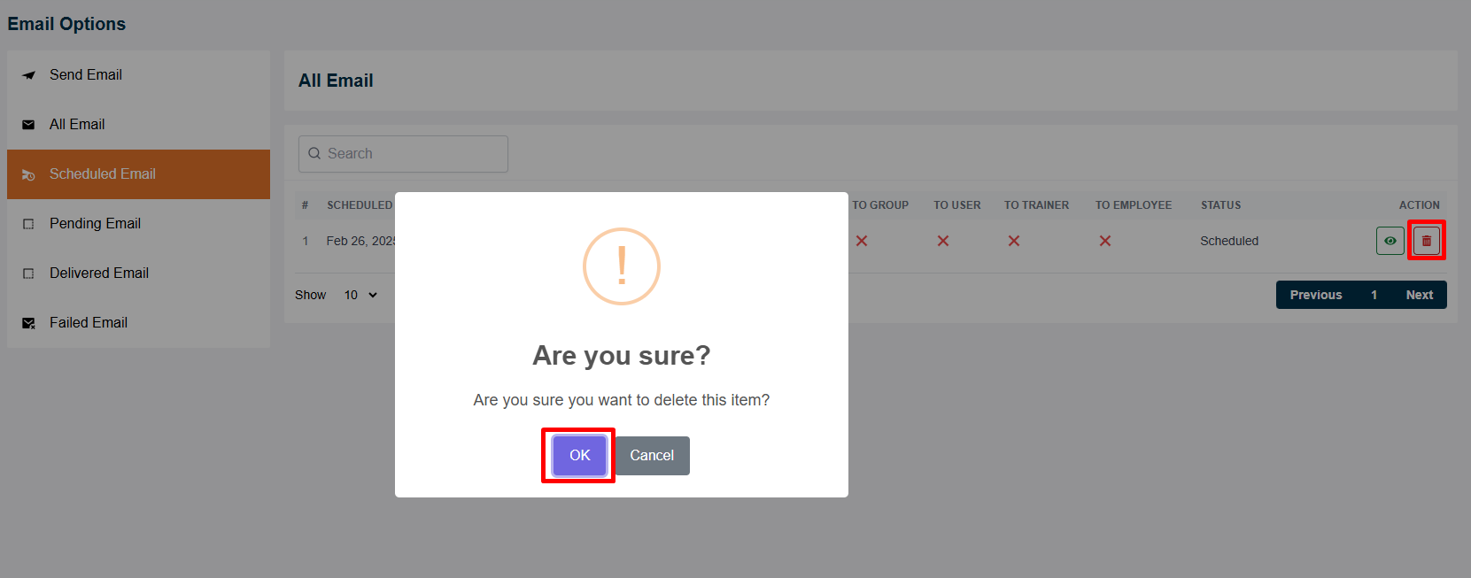This screenshot has width=1471, height=578.
Task: Click the All Email envelope icon
Action: click(28, 125)
